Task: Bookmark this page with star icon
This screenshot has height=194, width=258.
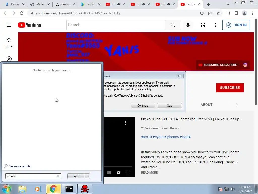Action: [x=218, y=13]
